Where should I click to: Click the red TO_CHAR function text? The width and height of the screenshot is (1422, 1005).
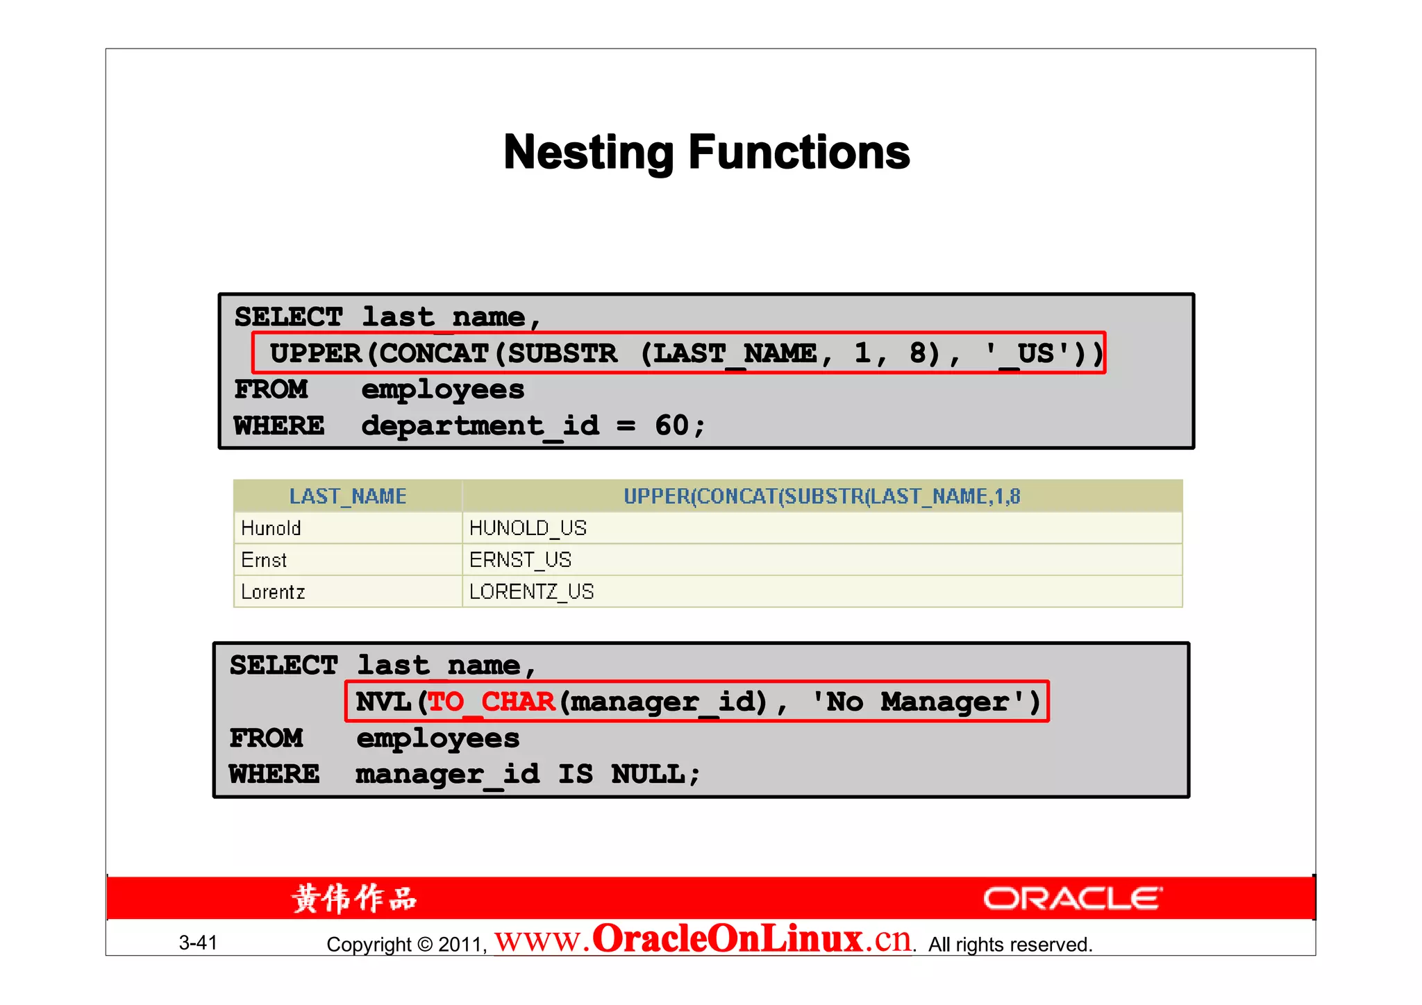(491, 702)
